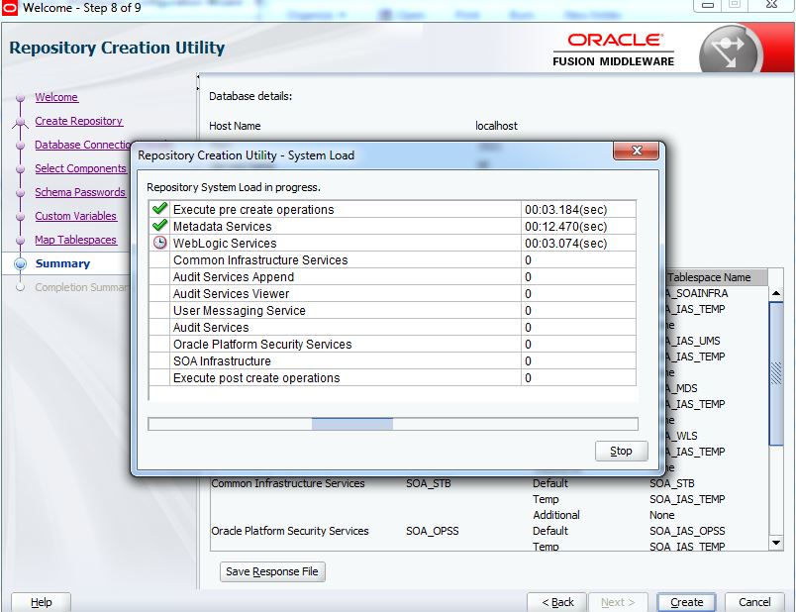Image resolution: width=796 pixels, height=612 pixels.
Task: Cancel the Repository Creation Utility
Action: point(754,601)
